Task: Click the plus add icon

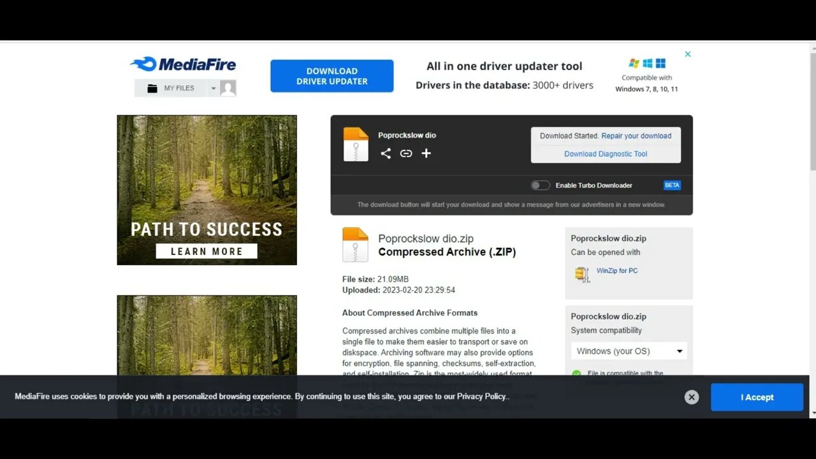Action: [x=426, y=153]
